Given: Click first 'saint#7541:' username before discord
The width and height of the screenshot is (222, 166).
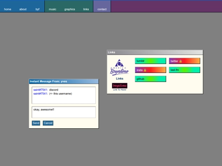Looking at the screenshot, I should coord(40,90).
